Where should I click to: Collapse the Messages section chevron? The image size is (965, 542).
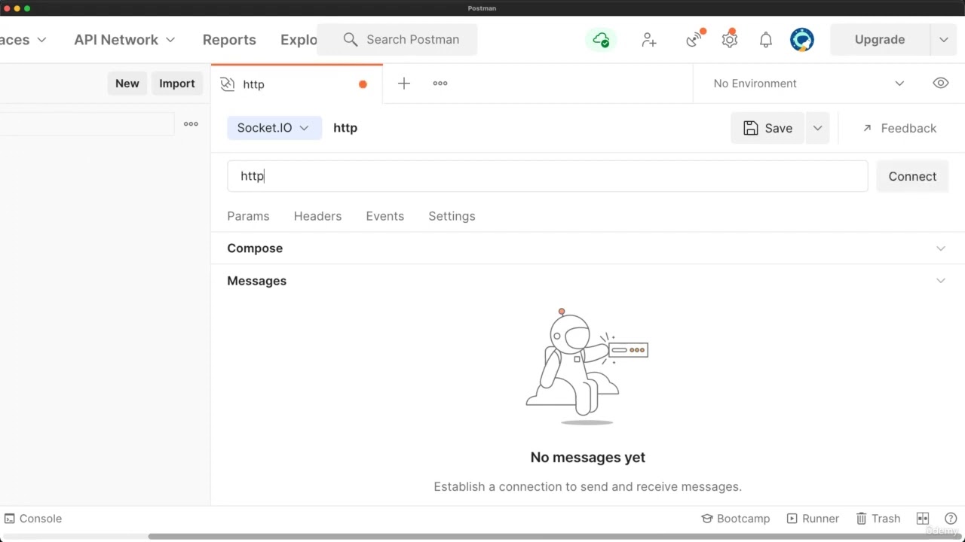point(941,281)
